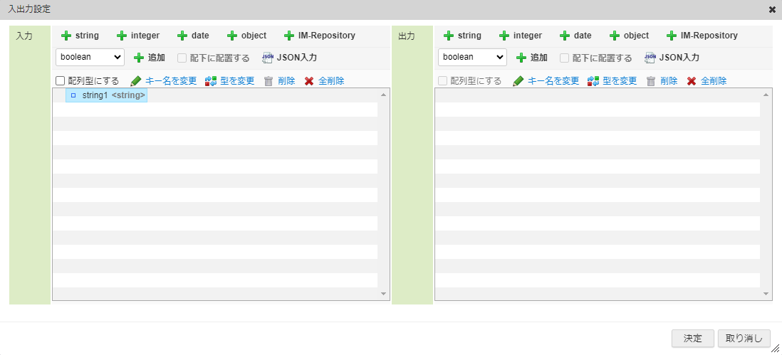
Task: Click 全削除 red X in output panel
Action: [692, 81]
